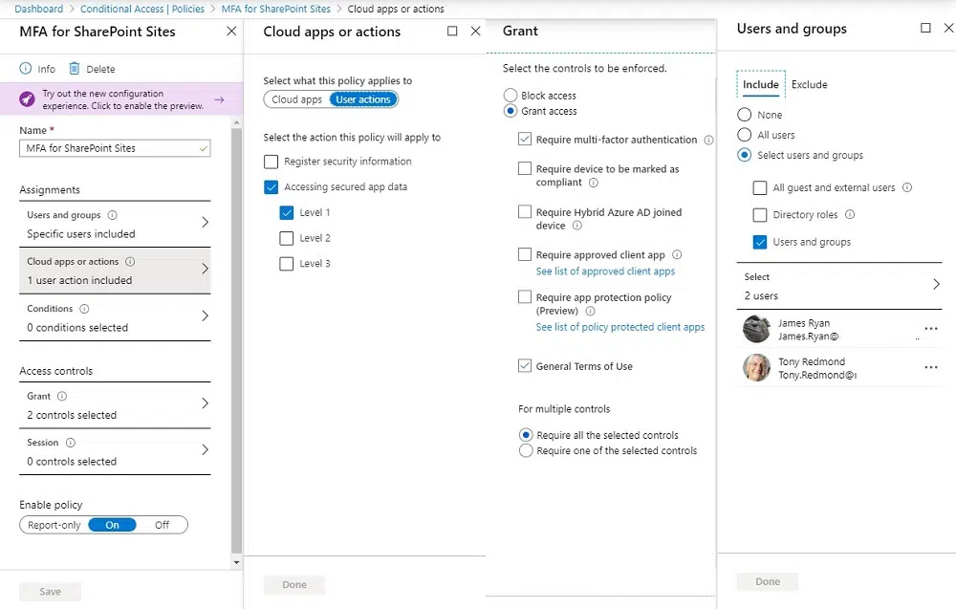
Task: Click info icon beside Grant in Access controls
Action: 61,396
